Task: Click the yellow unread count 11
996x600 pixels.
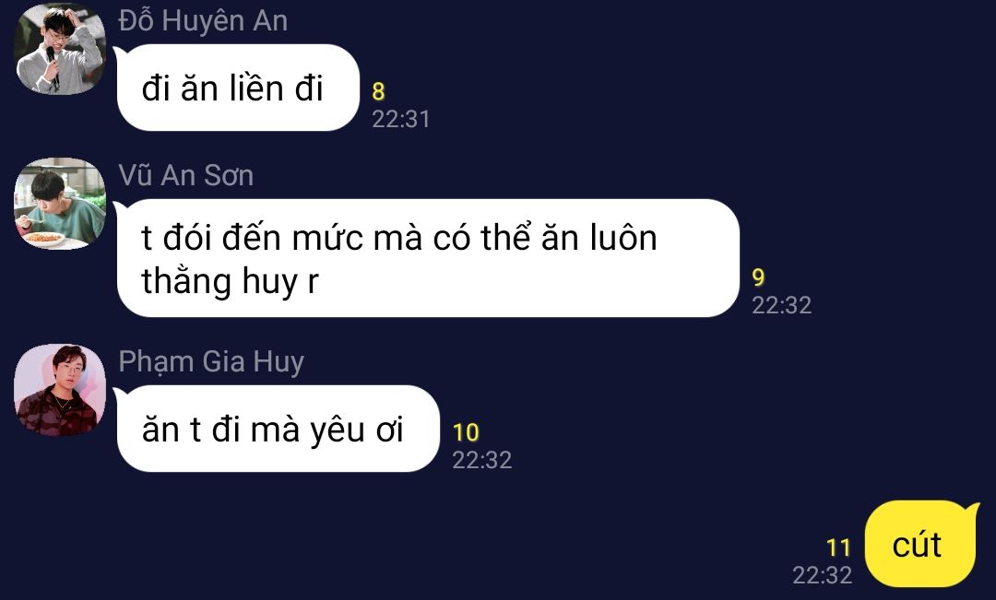Action: coord(837,547)
